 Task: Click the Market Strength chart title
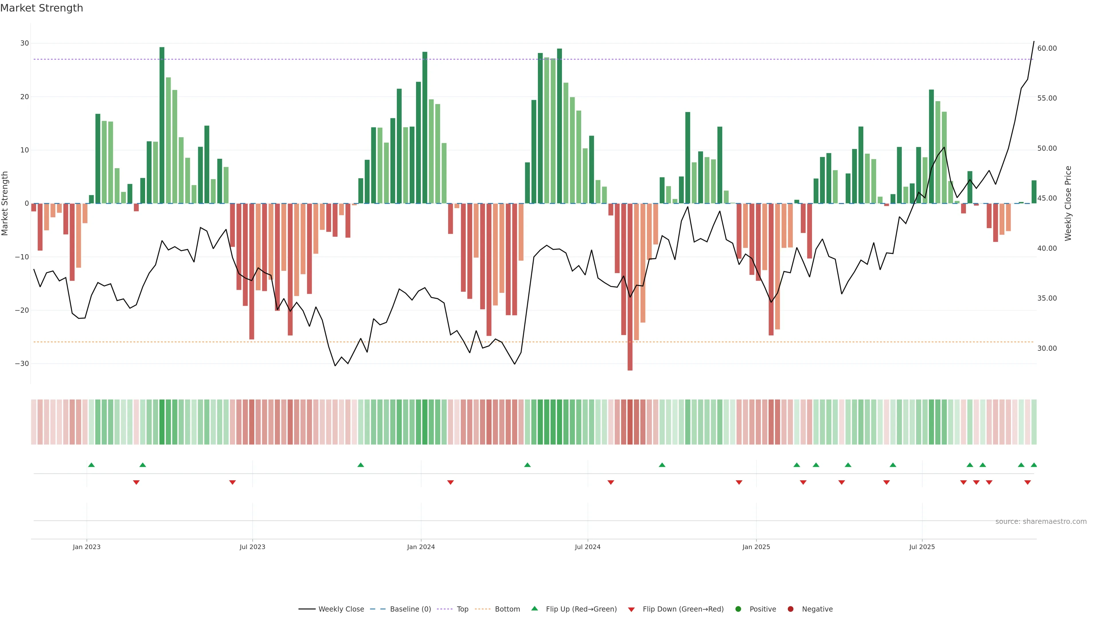coord(42,8)
